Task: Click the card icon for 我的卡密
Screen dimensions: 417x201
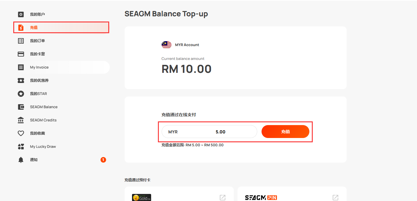Action: [21, 54]
